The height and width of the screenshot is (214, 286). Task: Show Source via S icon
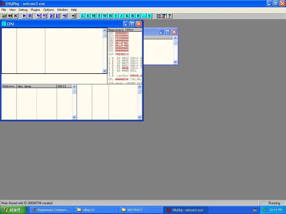[149, 16]
